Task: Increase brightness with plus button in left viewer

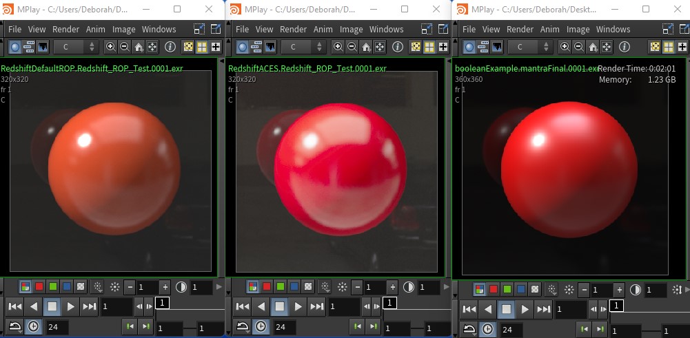Action: 165,287
